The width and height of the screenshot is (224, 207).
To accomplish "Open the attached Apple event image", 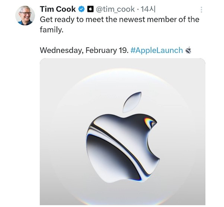I will point(122,132).
